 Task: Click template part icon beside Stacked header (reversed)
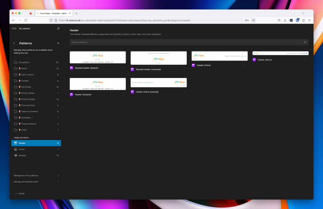point(132,69)
